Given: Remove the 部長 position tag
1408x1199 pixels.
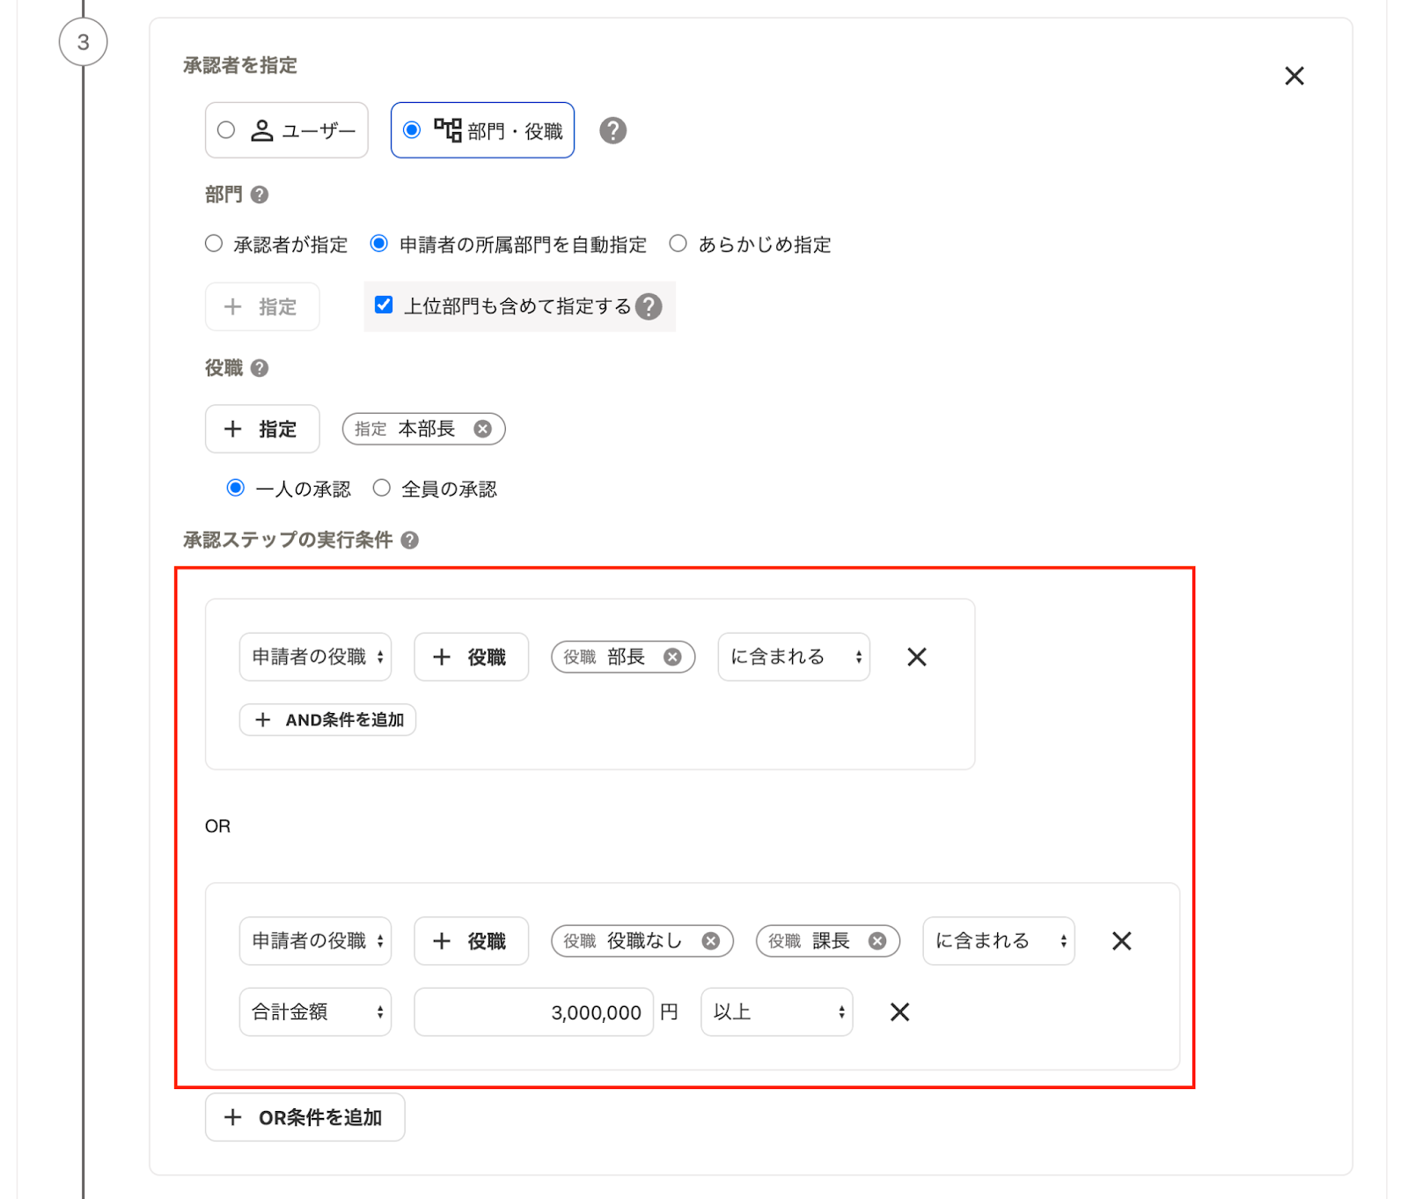Looking at the screenshot, I should 672,657.
